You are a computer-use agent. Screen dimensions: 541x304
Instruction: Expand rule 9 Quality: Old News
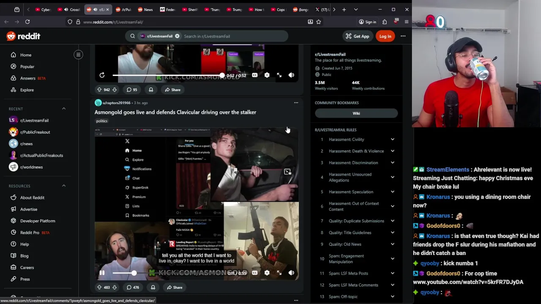tap(356, 244)
